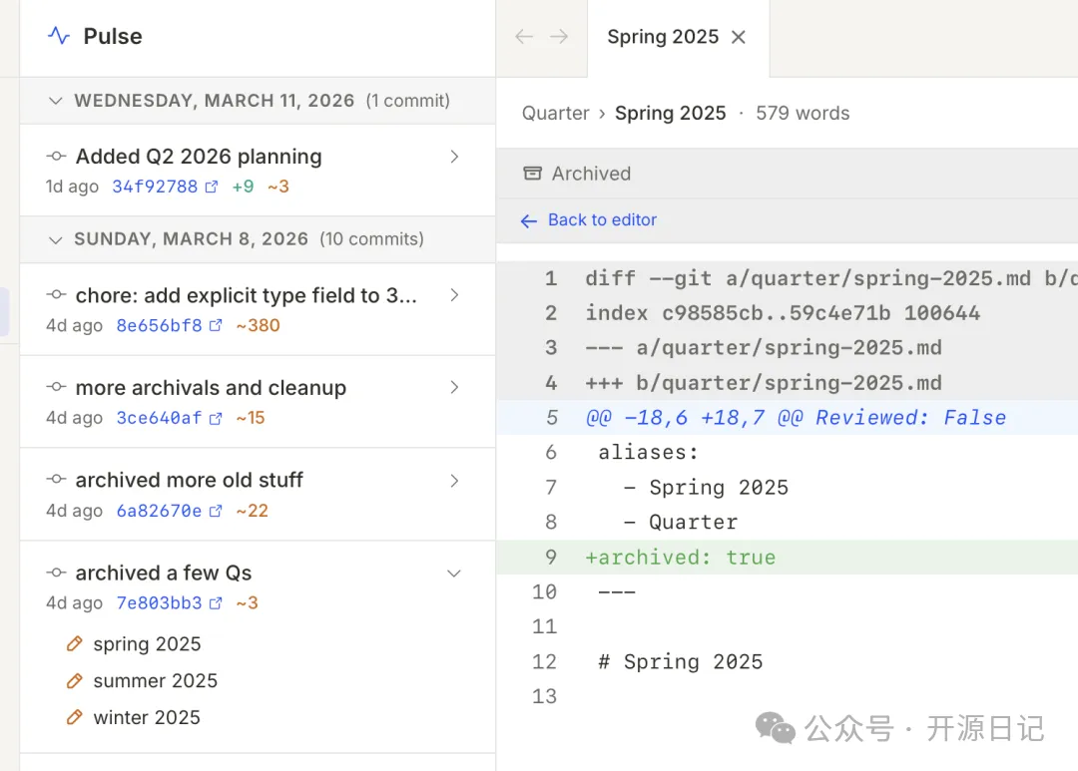Click the ~15 changes count
The height and width of the screenshot is (771, 1078).
[251, 419]
